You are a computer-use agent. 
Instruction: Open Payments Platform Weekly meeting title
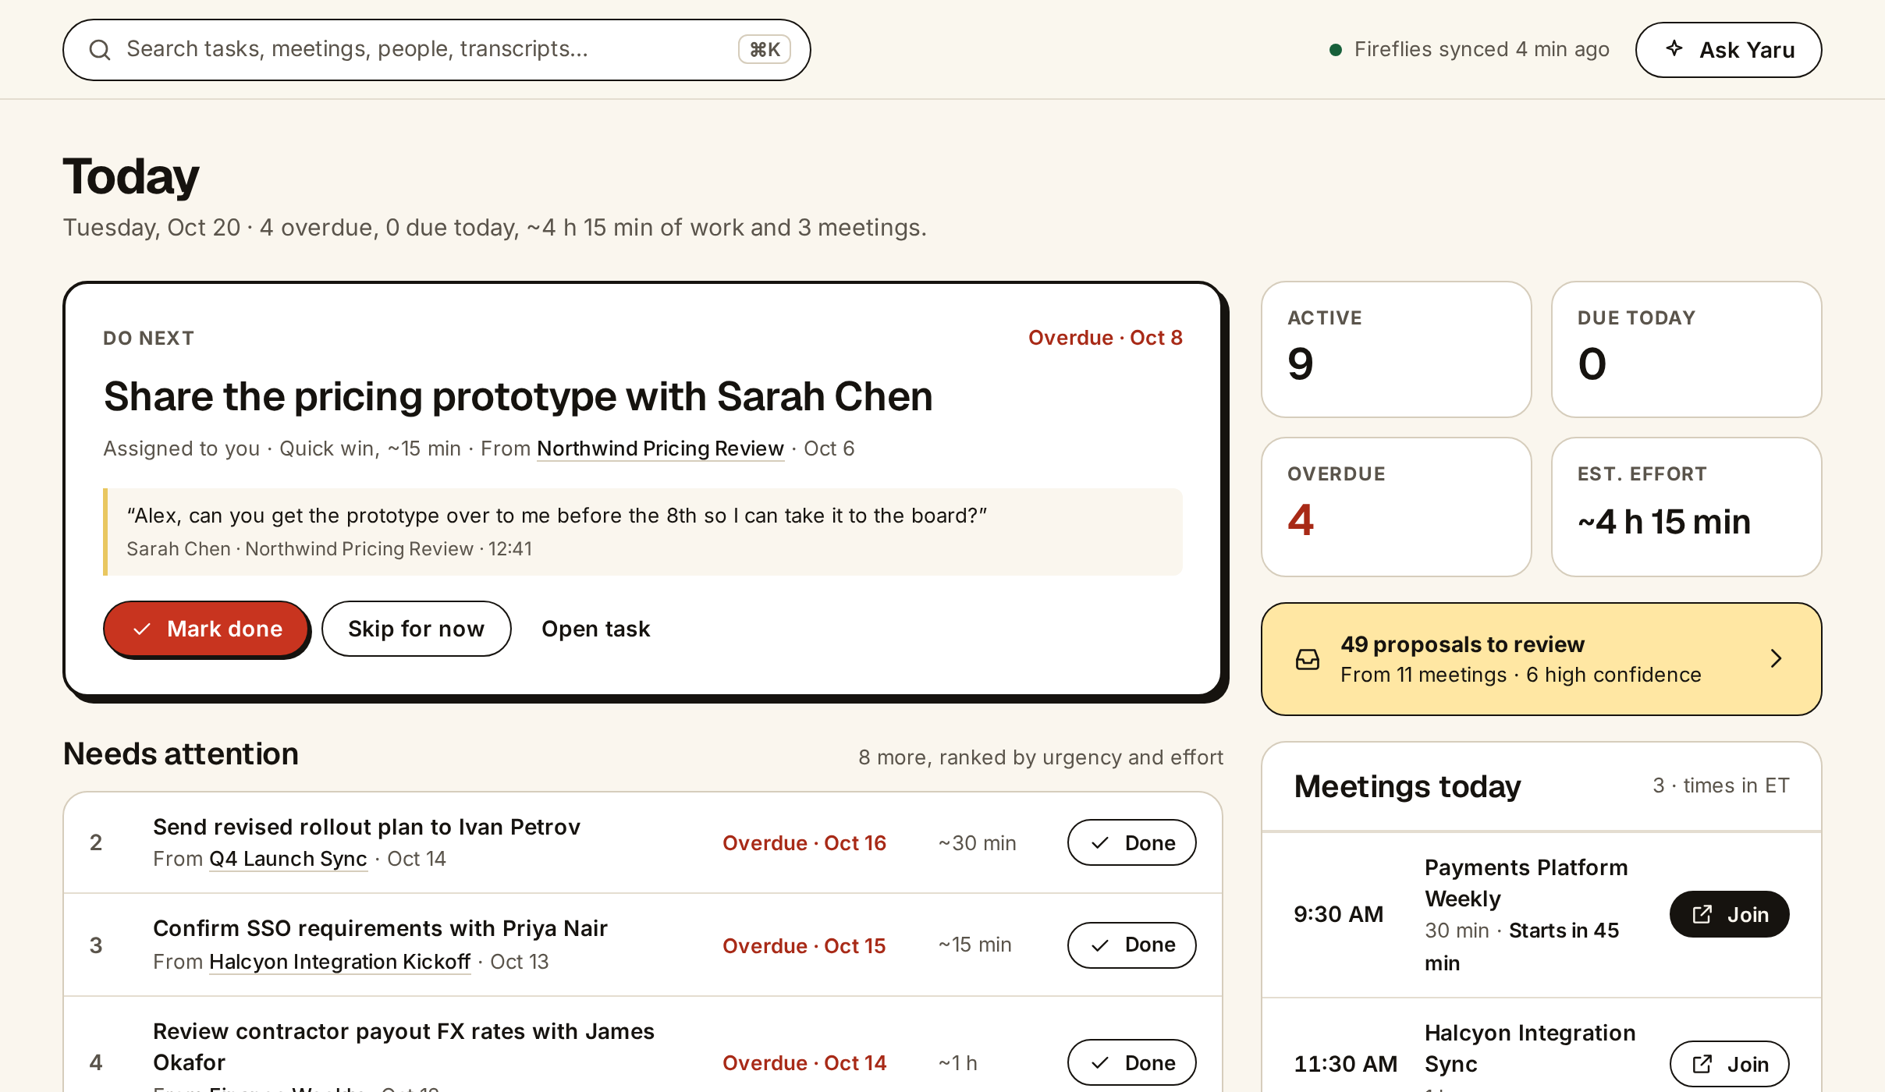click(1526, 883)
